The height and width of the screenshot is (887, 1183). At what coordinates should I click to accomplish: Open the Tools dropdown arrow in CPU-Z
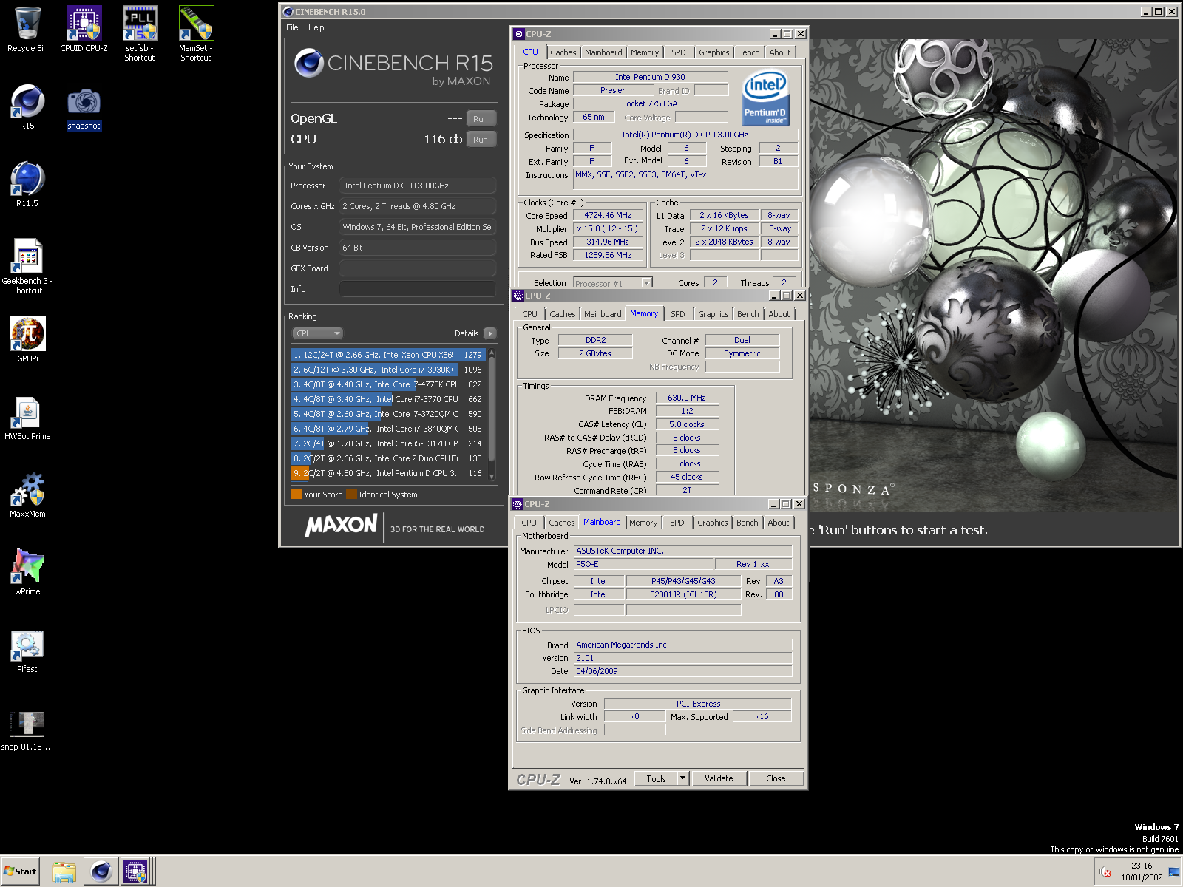tap(682, 778)
